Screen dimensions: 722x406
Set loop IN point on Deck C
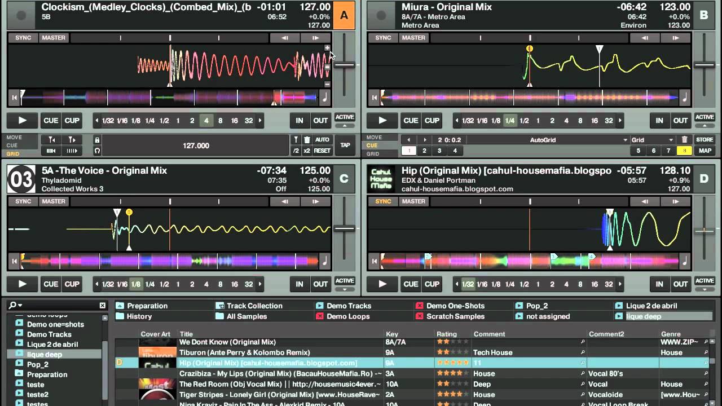point(300,284)
